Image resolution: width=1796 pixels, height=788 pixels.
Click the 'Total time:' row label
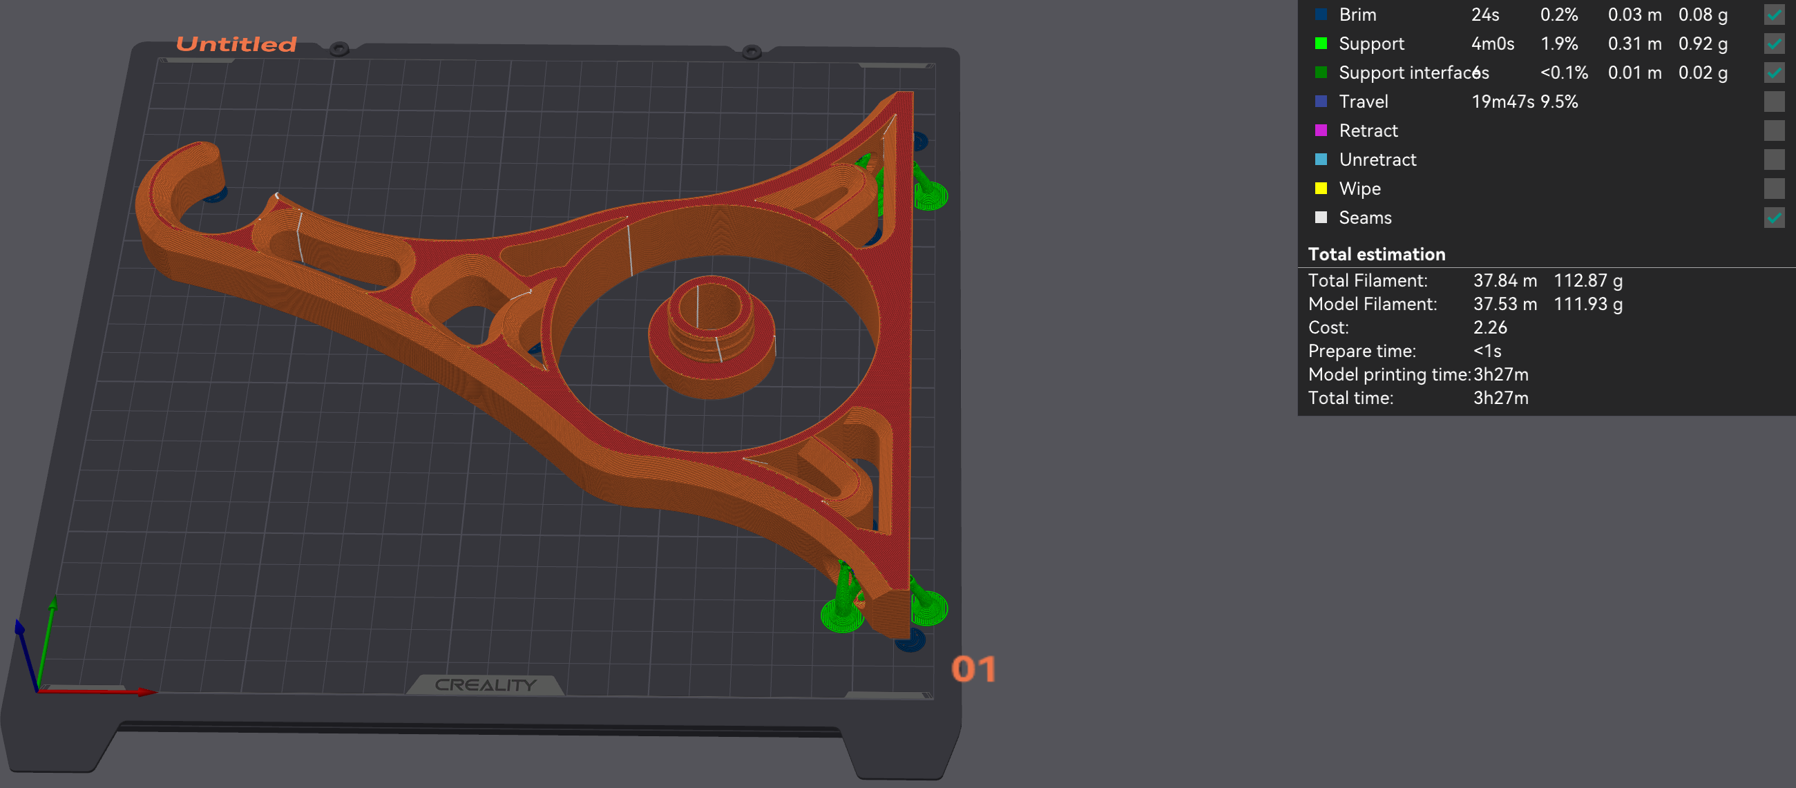(1350, 398)
